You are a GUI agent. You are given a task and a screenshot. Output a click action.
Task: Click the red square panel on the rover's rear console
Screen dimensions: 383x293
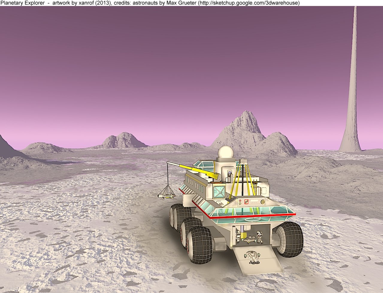[x=246, y=202]
